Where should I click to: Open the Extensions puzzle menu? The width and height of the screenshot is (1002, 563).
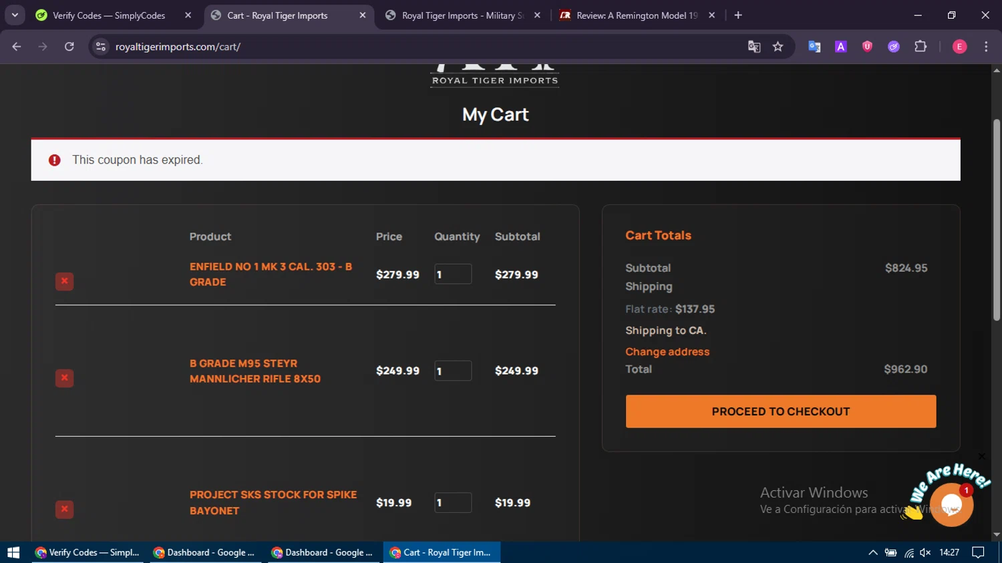pos(921,47)
